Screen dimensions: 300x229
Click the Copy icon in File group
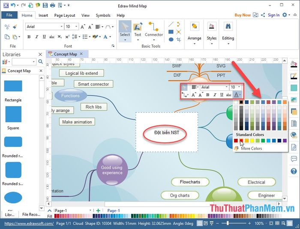point(7,37)
